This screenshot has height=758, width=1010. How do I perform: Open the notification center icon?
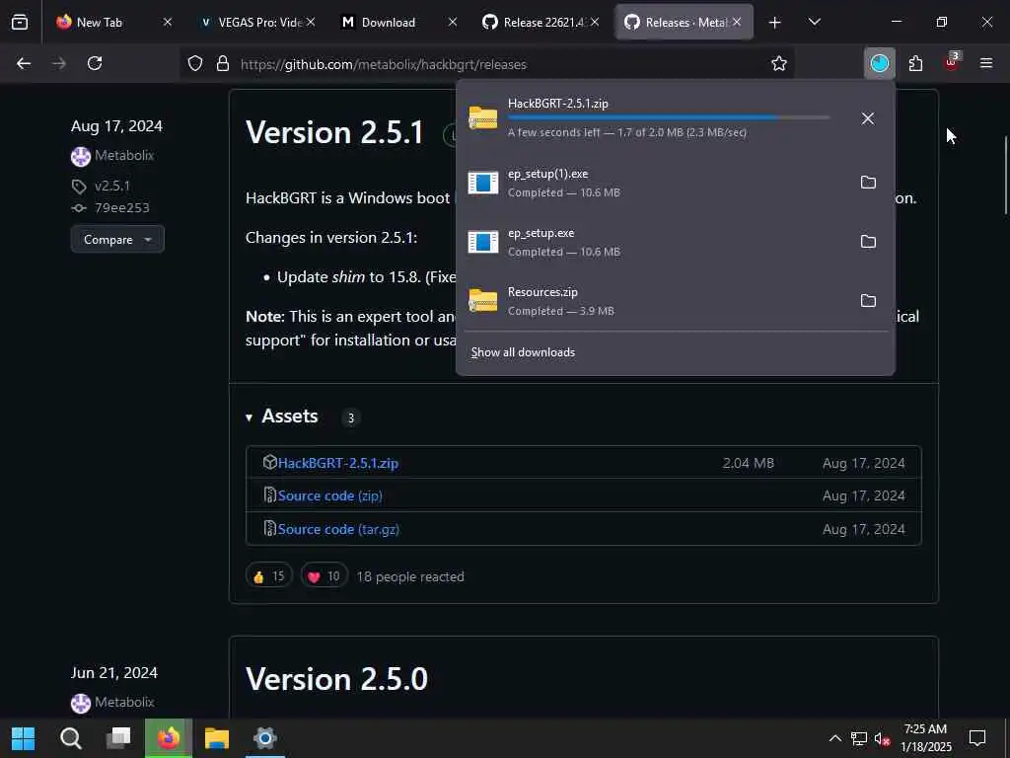coord(977,738)
